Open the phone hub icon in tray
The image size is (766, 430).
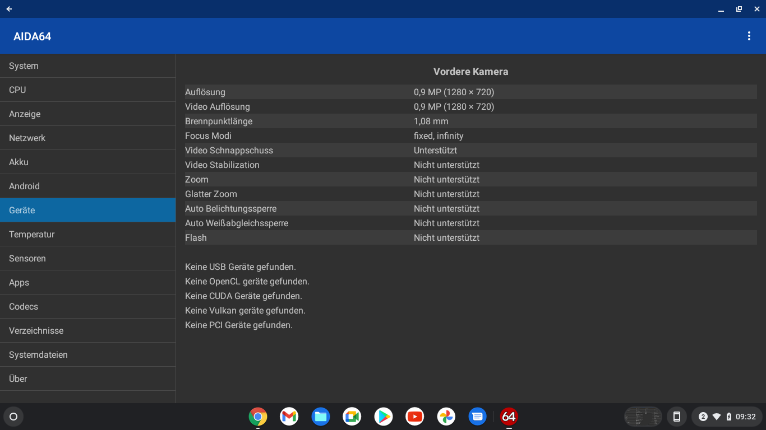pos(677,417)
